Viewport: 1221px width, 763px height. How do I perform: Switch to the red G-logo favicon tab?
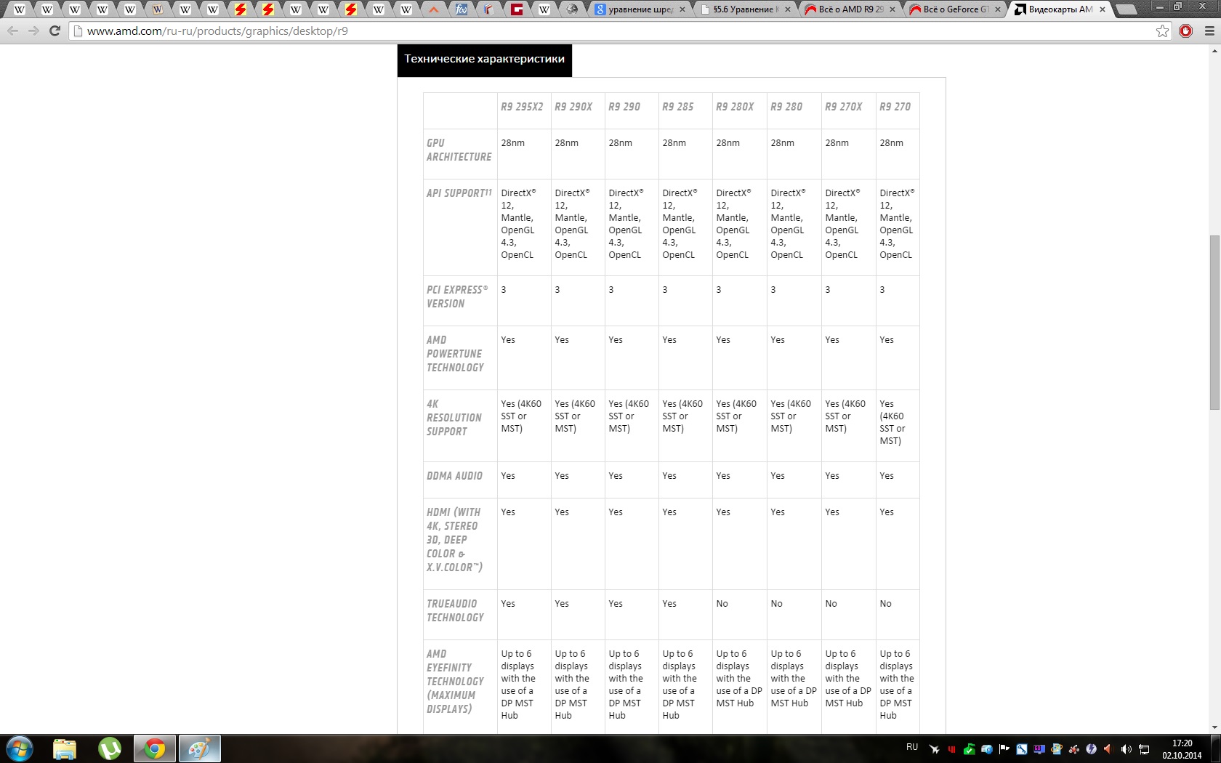point(517,9)
